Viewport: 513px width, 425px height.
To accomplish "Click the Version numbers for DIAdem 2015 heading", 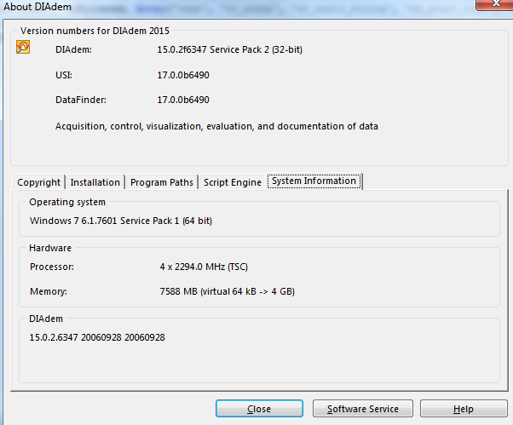I will [x=95, y=31].
